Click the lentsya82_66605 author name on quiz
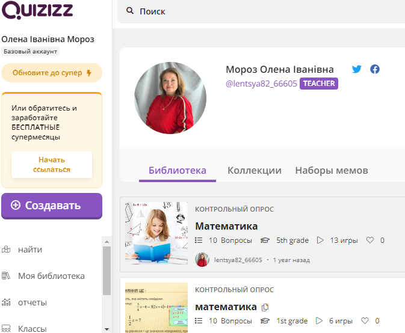Screen dimensions: 405x333 [238, 260]
